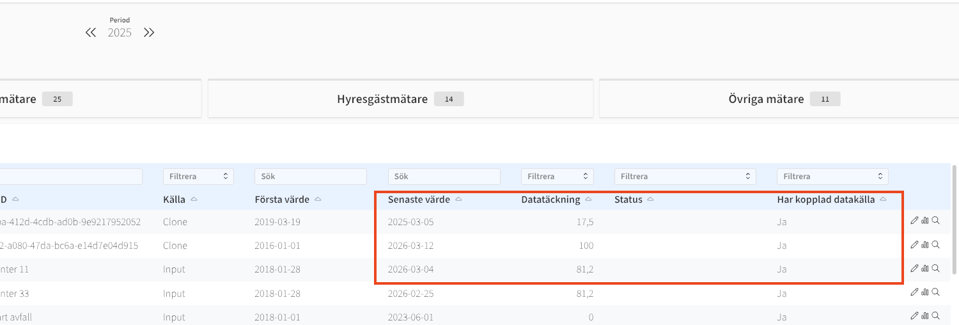Switch to the Övriga mätare tab
Viewport: 959px width, 325px height.
[x=779, y=99]
